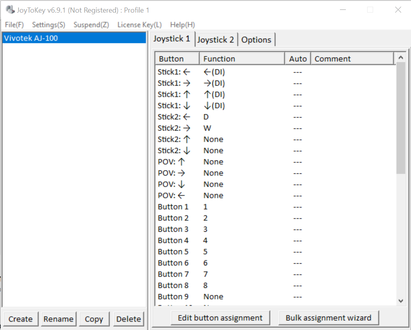
Task: Switch to the Options tab
Action: click(256, 40)
